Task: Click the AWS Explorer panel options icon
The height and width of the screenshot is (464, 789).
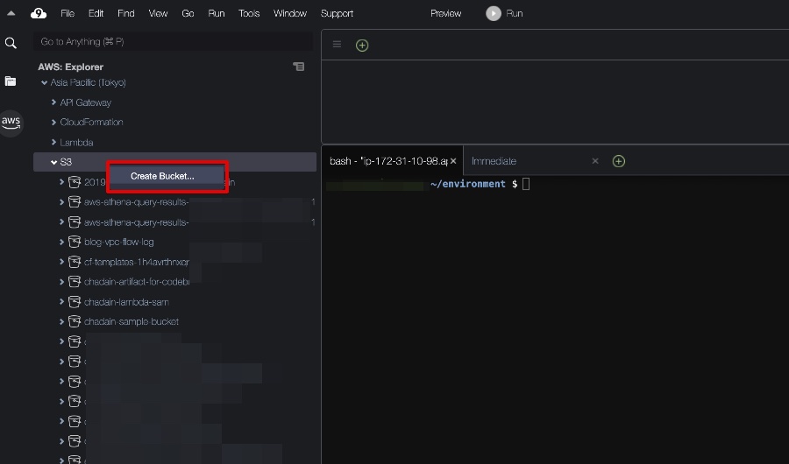Action: (x=298, y=67)
